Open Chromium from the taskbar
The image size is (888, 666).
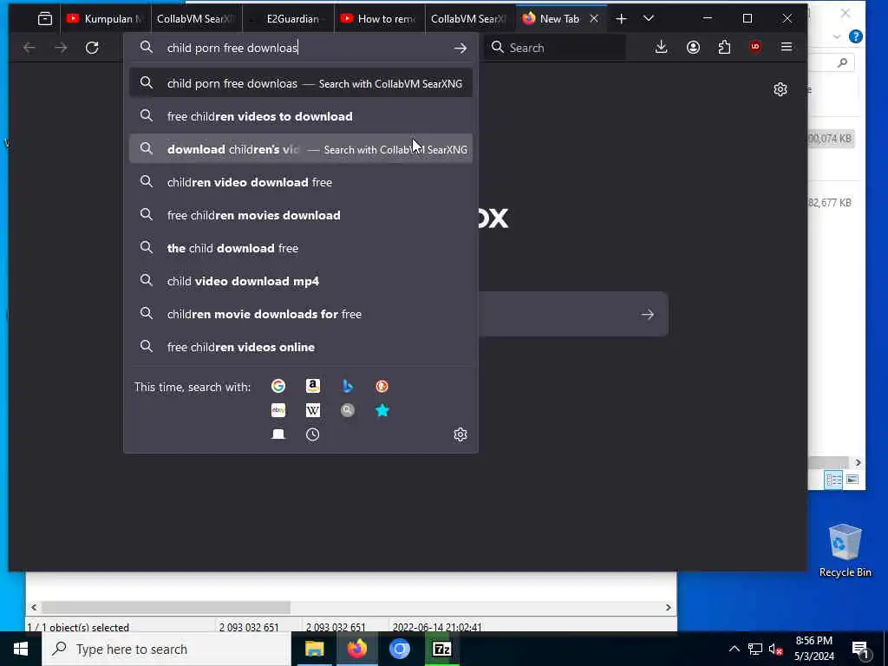399,649
